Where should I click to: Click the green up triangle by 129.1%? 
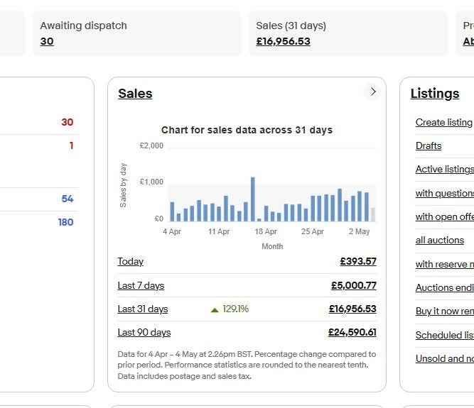click(215, 309)
